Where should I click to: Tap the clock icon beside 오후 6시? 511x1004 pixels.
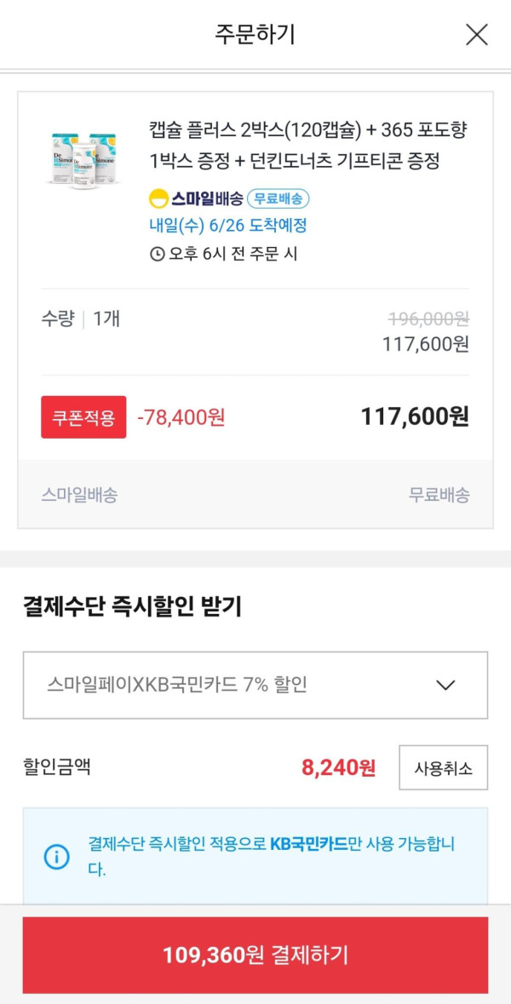156,254
